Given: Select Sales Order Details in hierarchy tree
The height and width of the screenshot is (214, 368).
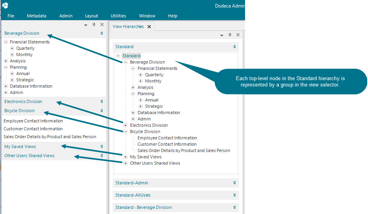Looking at the screenshot, I should (x=184, y=150).
